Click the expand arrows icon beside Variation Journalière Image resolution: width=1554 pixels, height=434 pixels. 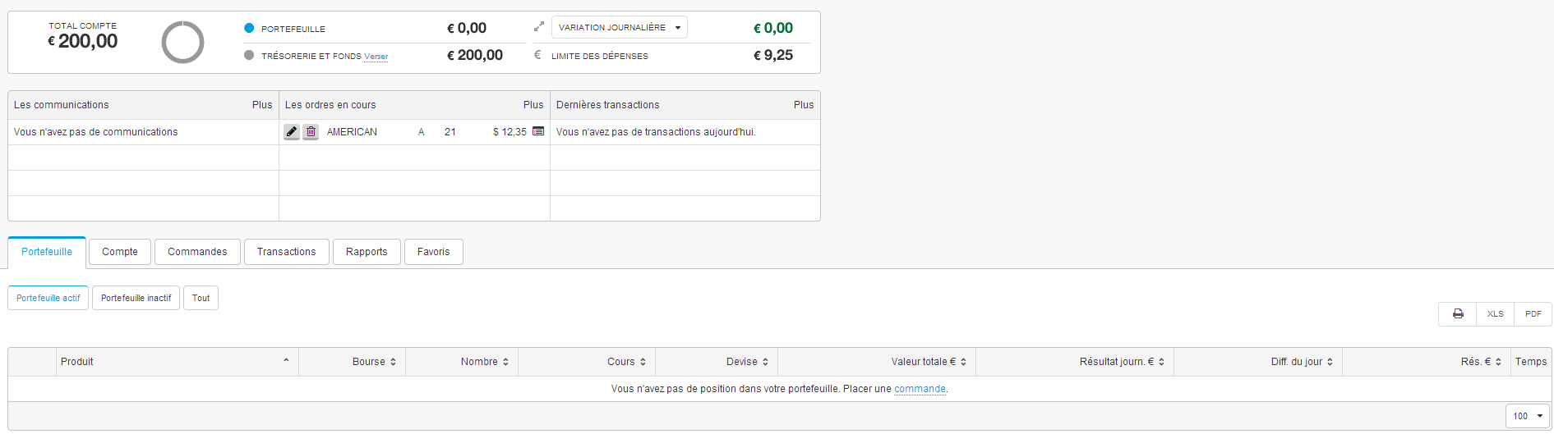[539, 27]
